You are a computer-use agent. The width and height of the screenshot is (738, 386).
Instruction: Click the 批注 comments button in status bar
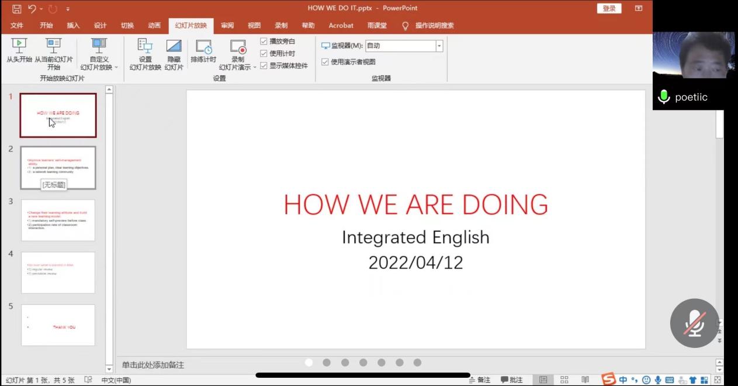512,380
